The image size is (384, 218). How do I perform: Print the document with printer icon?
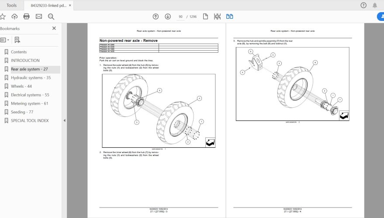coord(27,17)
